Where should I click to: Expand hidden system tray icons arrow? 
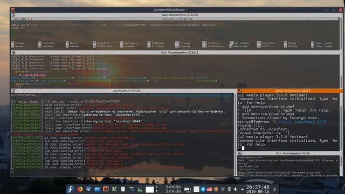[x=243, y=189]
